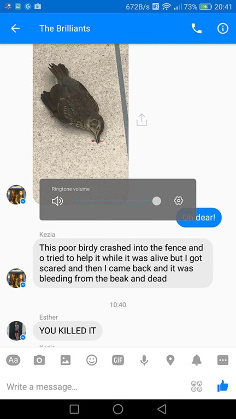The image size is (236, 419).
Task: Share the dead bird photo
Action: [142, 119]
